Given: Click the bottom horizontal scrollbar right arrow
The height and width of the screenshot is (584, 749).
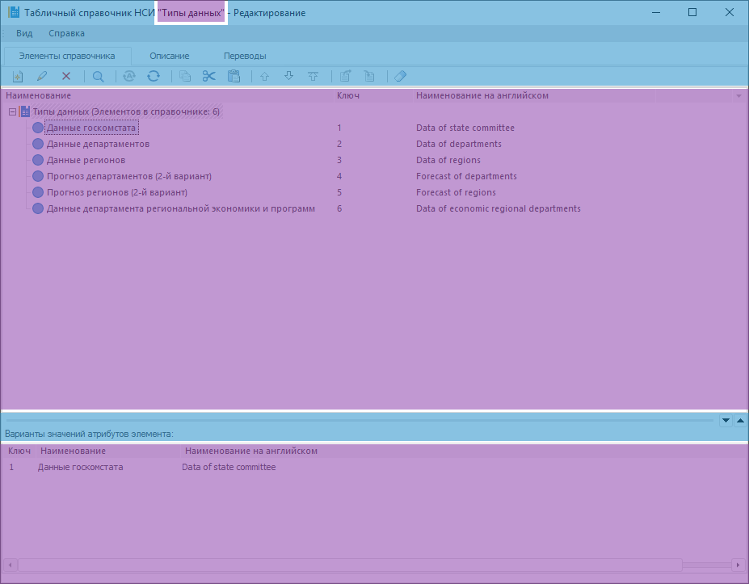Looking at the screenshot, I should pyautogui.click(x=738, y=565).
